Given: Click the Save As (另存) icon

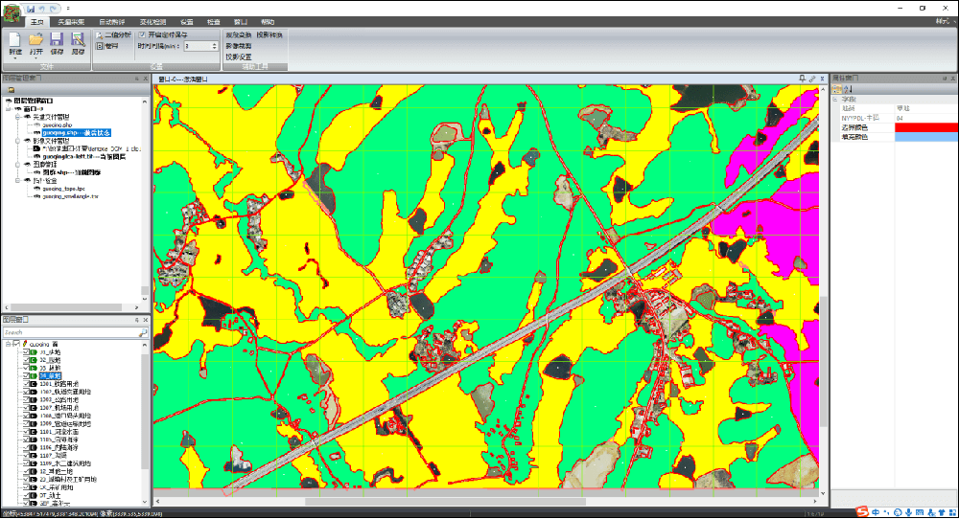Looking at the screenshot, I should point(78,40).
